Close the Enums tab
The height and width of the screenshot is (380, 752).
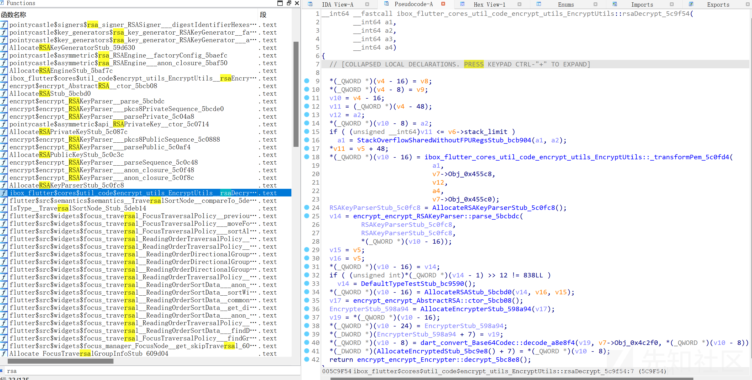click(595, 4)
